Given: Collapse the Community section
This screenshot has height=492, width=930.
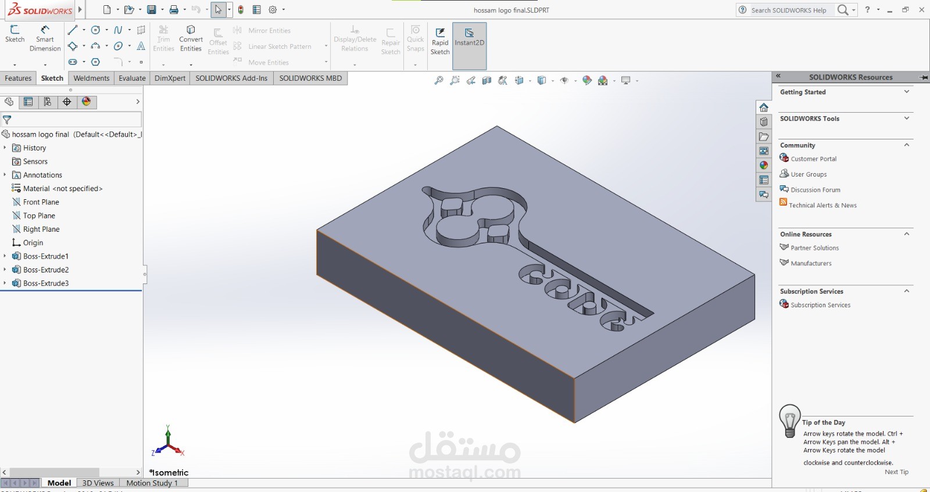Looking at the screenshot, I should 907,145.
